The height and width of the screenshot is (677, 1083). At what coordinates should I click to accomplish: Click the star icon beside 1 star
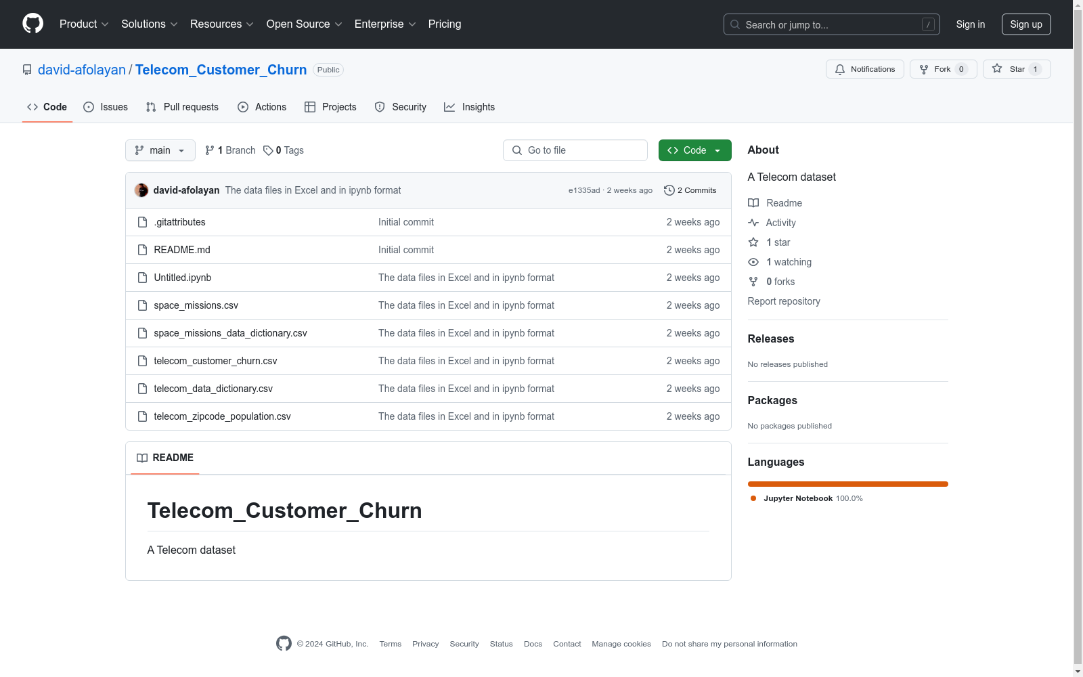tap(753, 242)
